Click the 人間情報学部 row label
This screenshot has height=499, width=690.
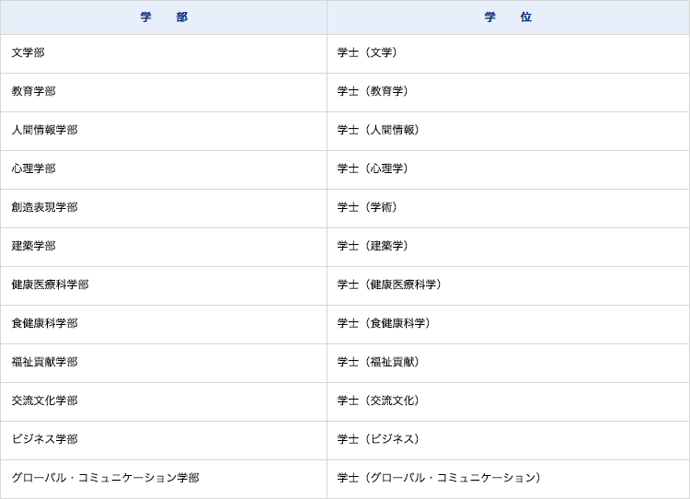(45, 131)
